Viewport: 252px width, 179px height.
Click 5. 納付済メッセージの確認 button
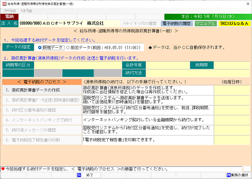[x=42, y=130]
